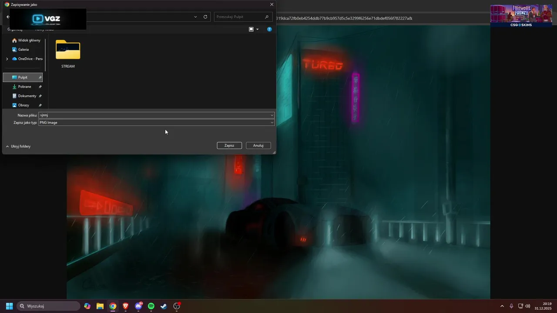
Task: Show hidden tray icons chevron
Action: coord(502,306)
